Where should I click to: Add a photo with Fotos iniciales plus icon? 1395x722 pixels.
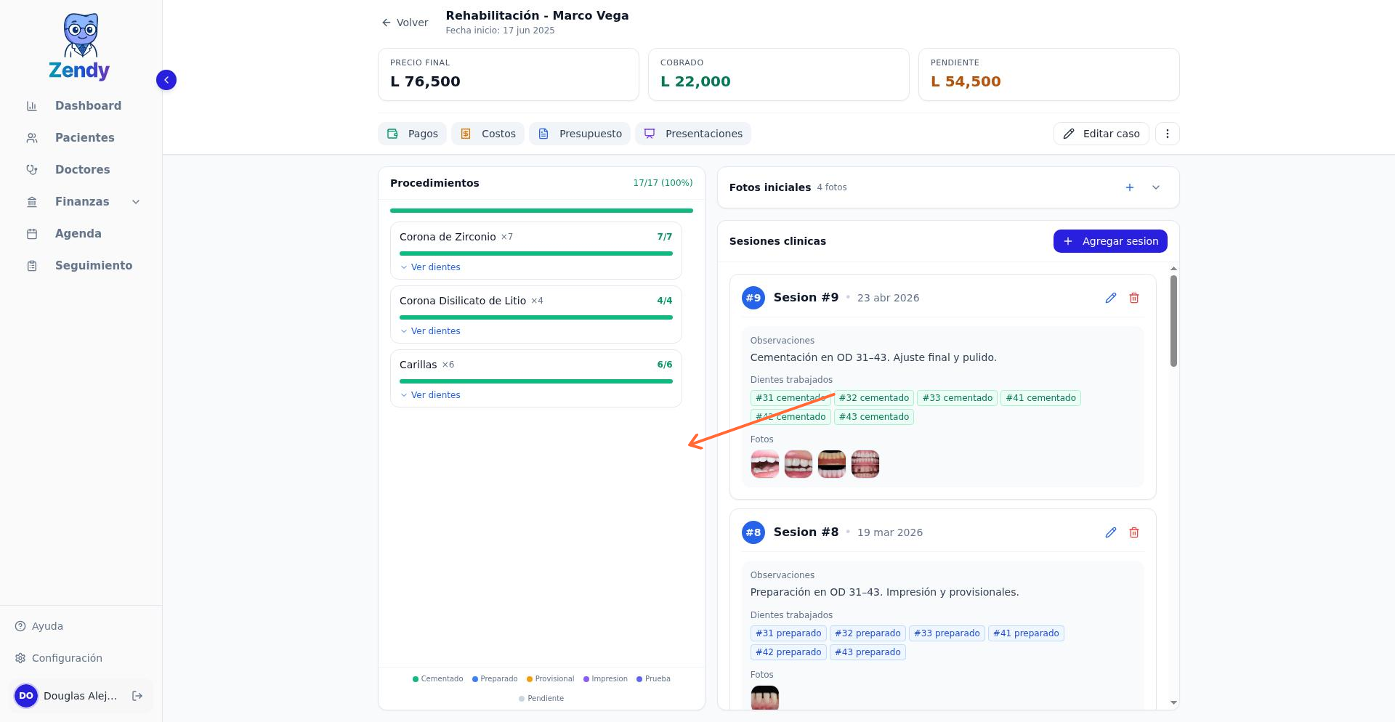pyautogui.click(x=1129, y=187)
